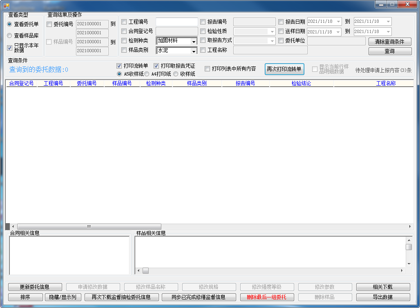Click the 清除查询条件 button

click(x=389, y=42)
